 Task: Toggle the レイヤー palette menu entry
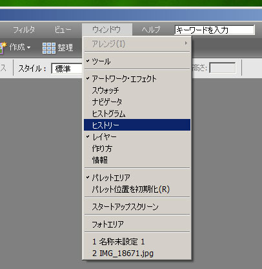(x=137, y=136)
